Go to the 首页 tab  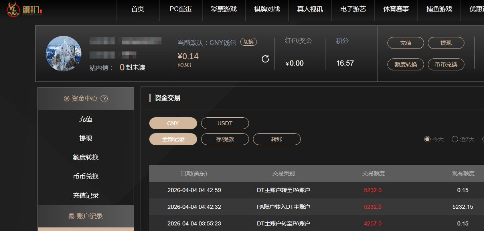(x=138, y=9)
